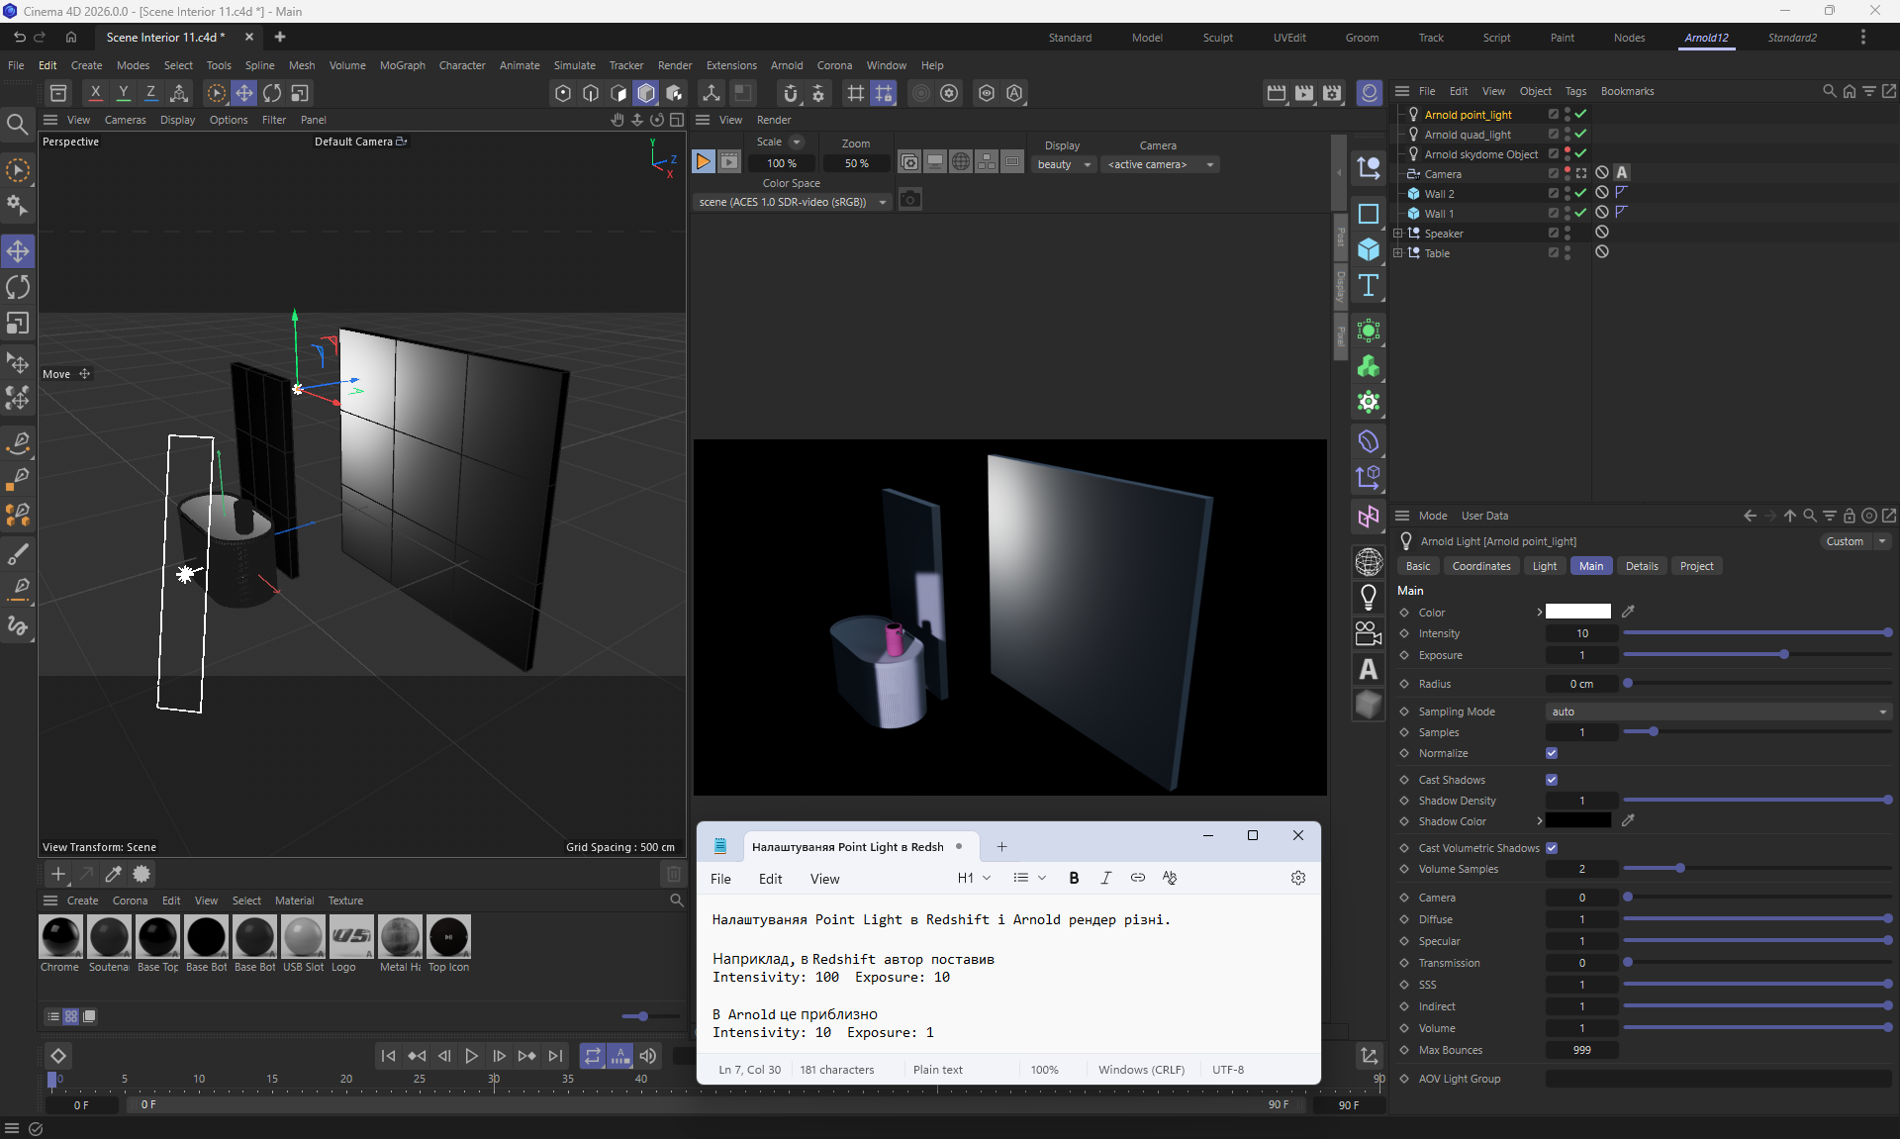1900x1139 pixels.
Task: Open the Color Space dropdown
Action: [x=792, y=202]
